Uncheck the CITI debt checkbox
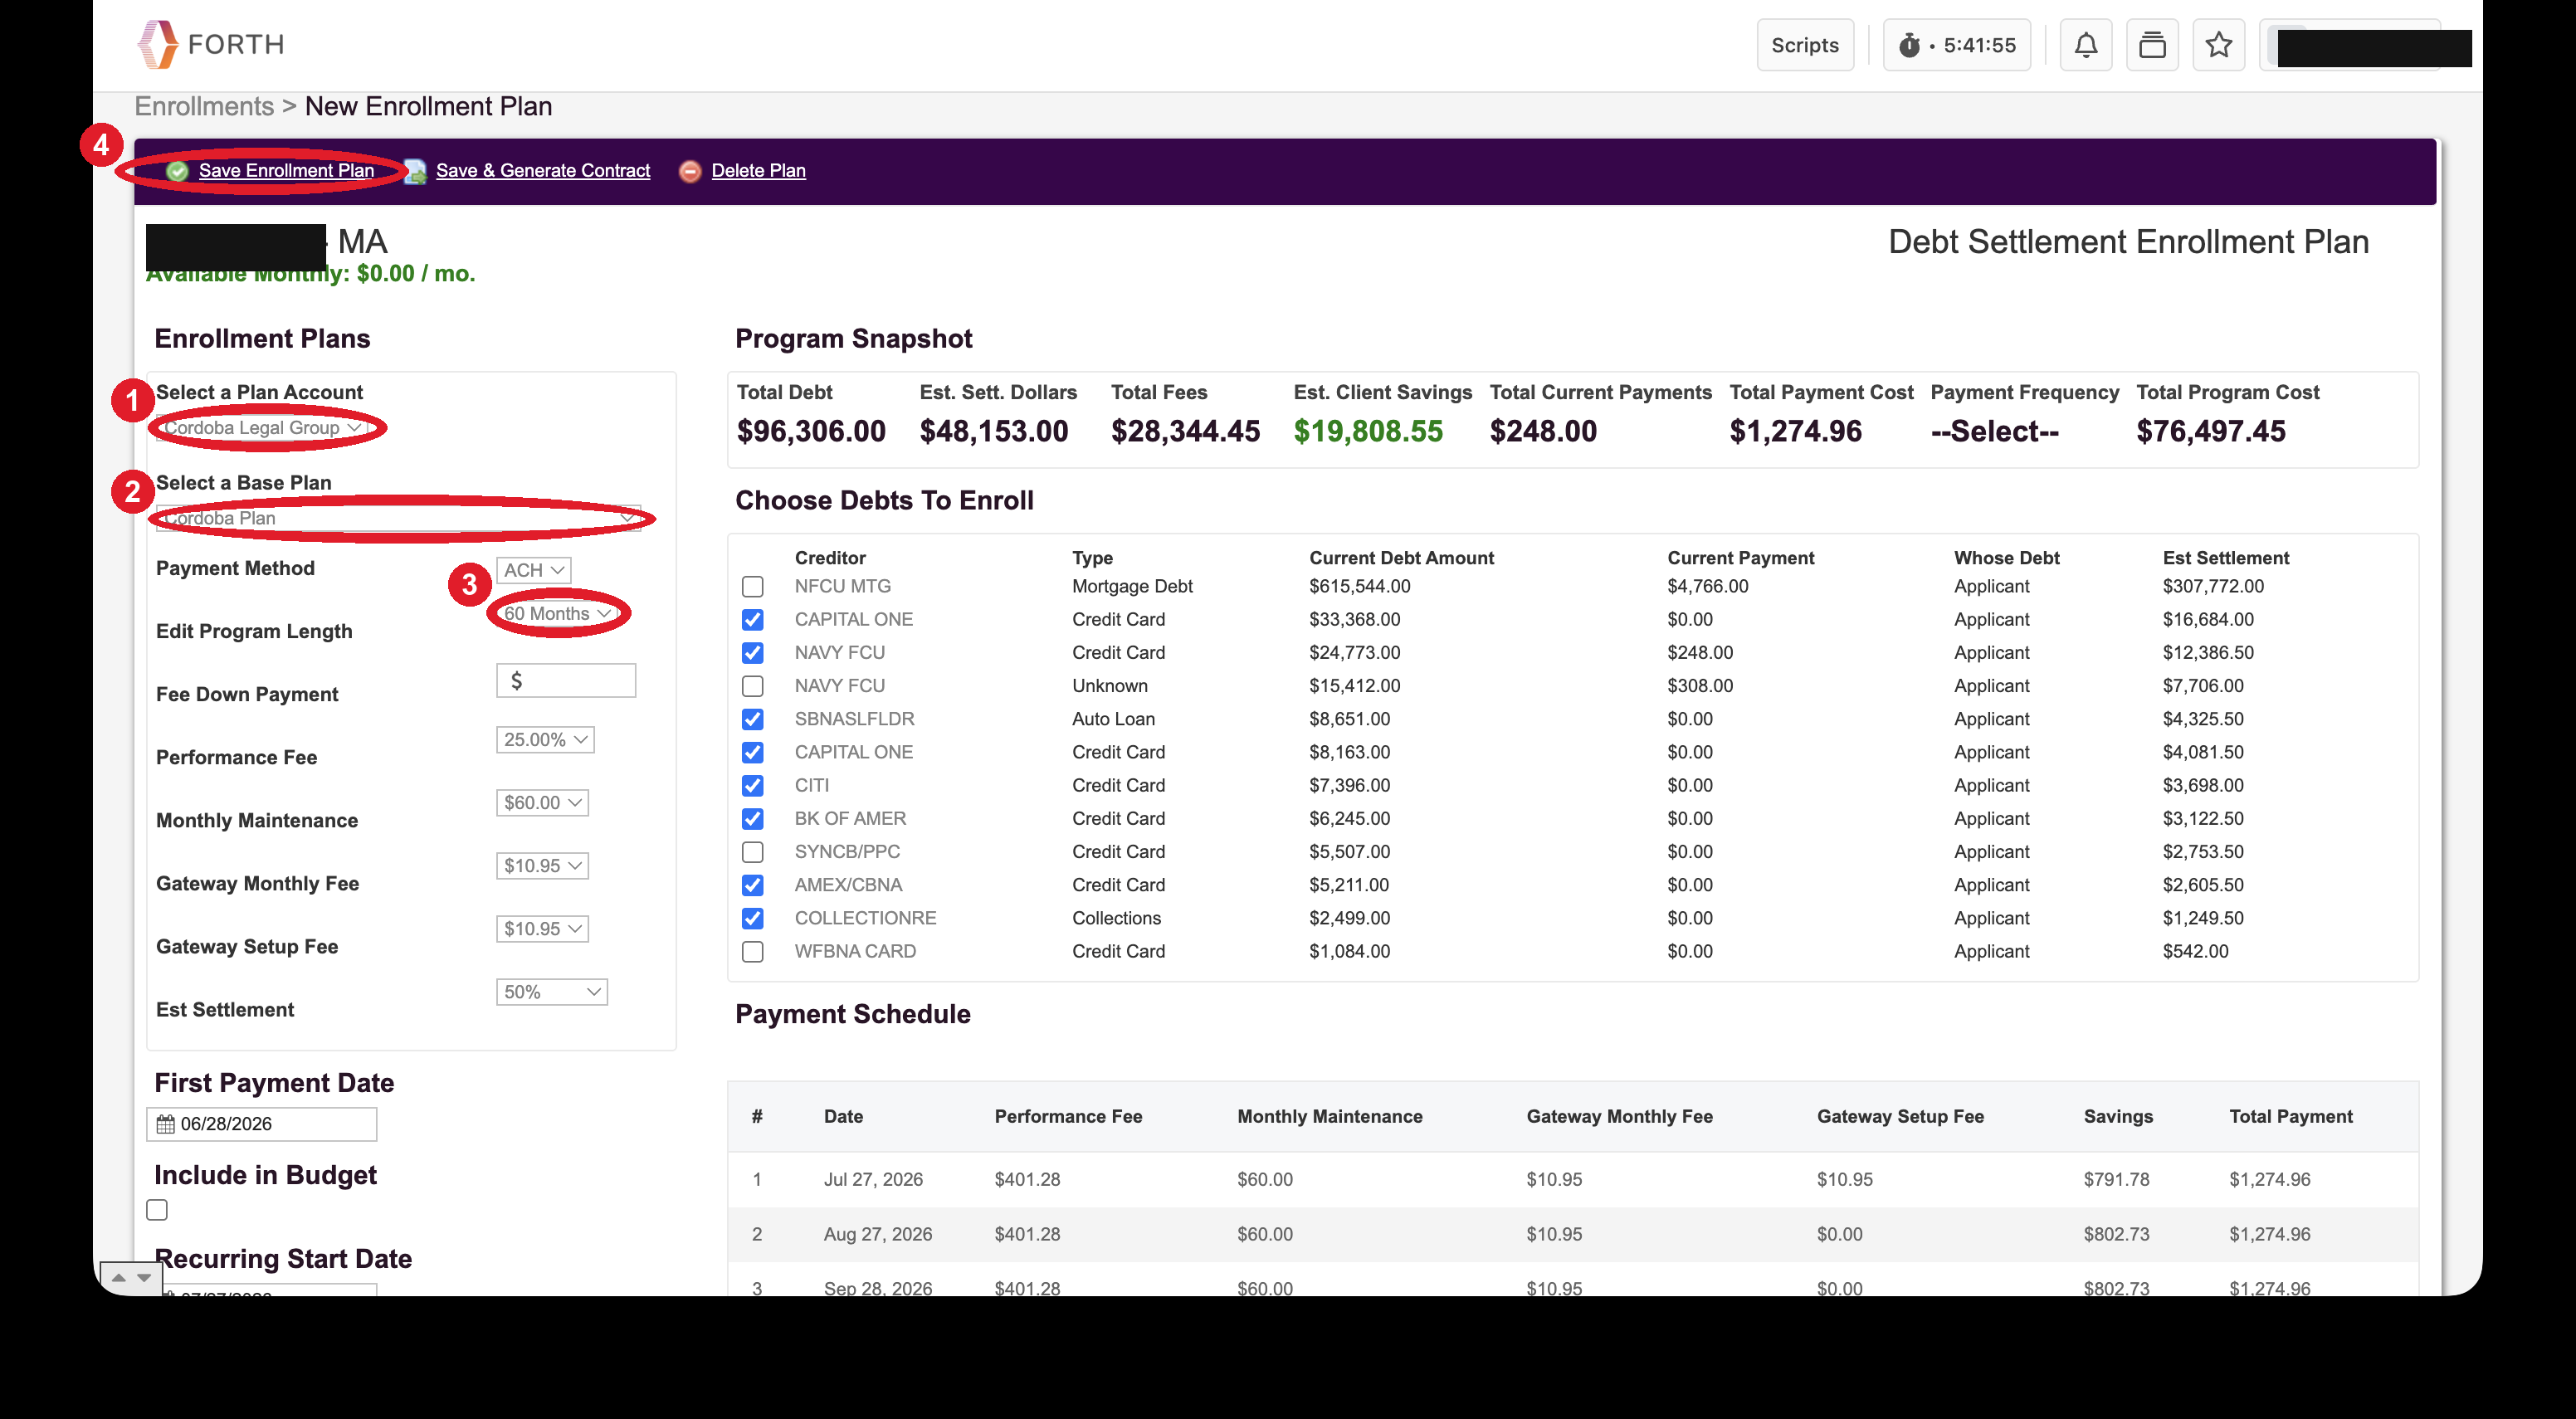The image size is (2576, 1419). [753, 786]
